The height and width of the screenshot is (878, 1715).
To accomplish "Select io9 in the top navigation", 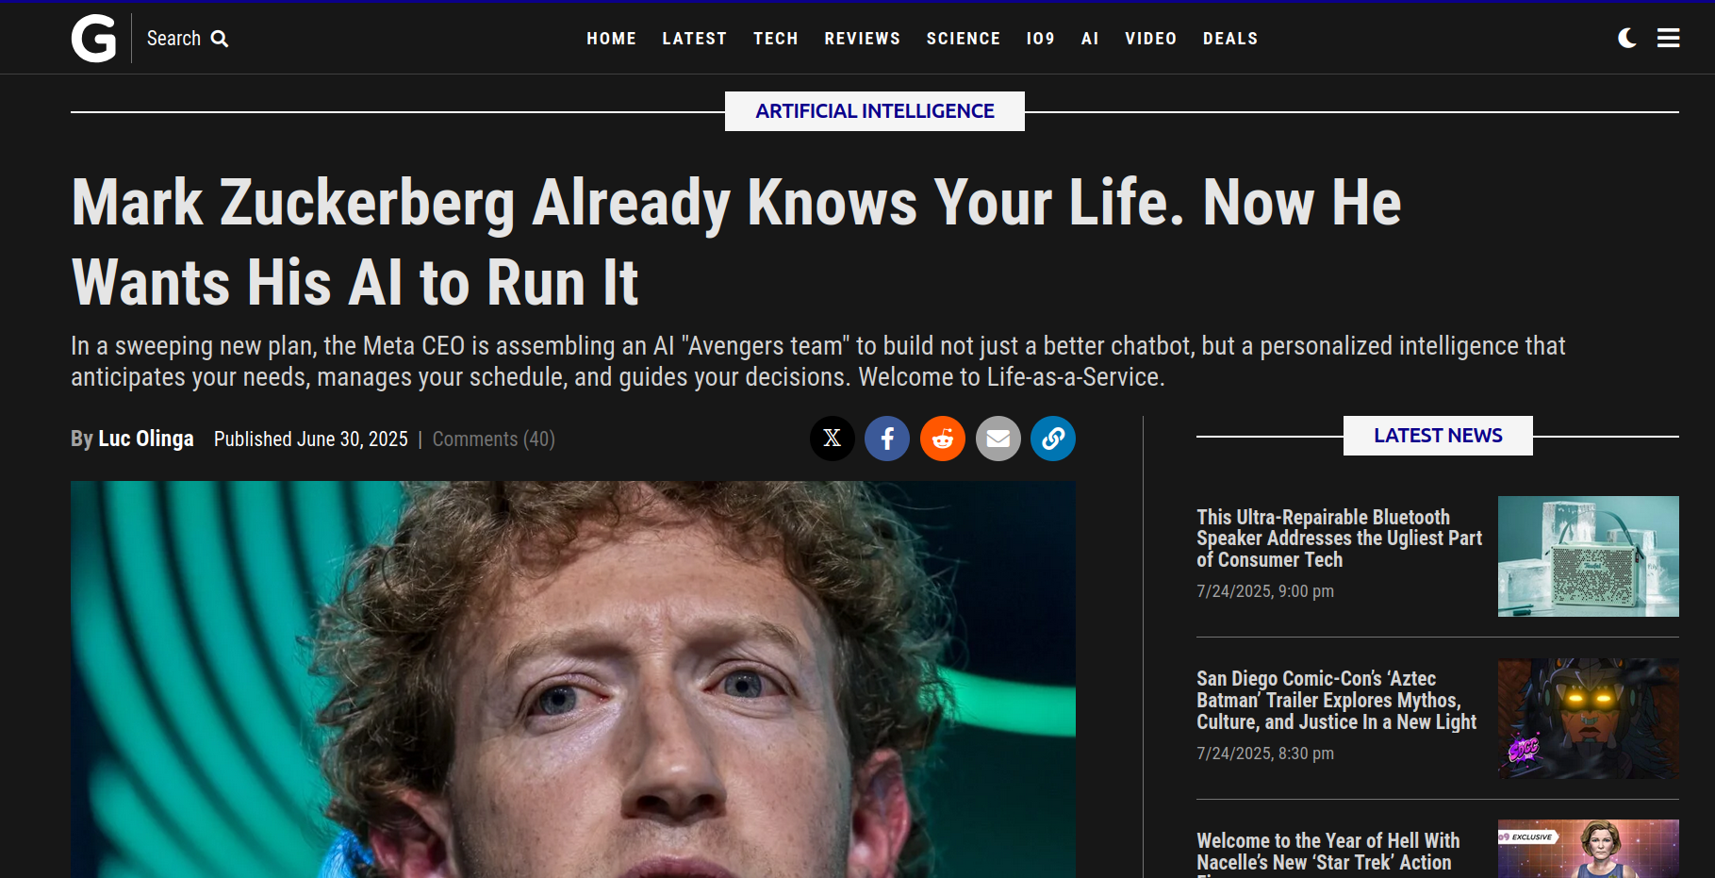I will click(1040, 39).
